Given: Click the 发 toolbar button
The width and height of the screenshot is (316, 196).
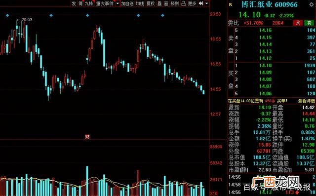Looking at the screenshot, I should (x=74, y=3).
